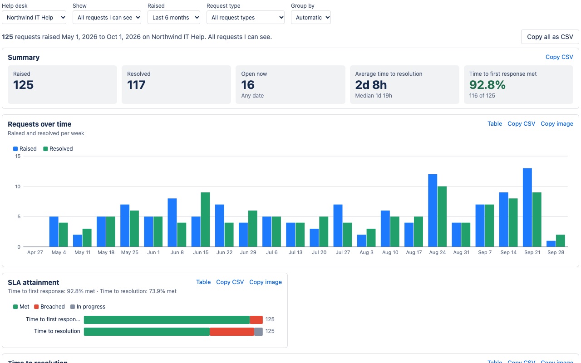
Task: Click the green Resolved bar for Jun 15
Action: [206, 220]
